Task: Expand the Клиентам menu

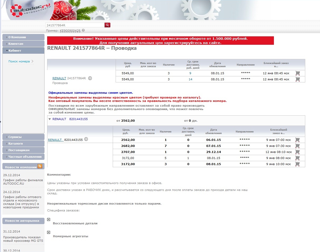Action: click(23, 44)
